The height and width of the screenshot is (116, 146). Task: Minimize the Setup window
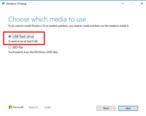point(123,4)
